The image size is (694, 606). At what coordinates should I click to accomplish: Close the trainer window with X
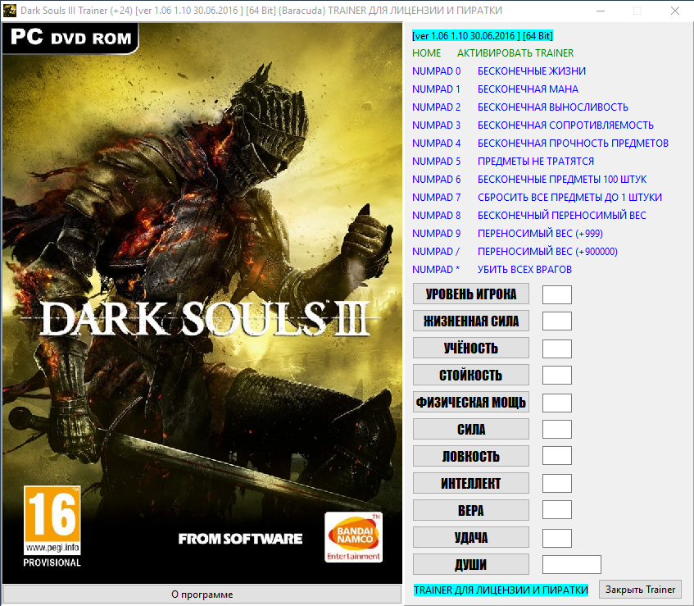coord(675,11)
